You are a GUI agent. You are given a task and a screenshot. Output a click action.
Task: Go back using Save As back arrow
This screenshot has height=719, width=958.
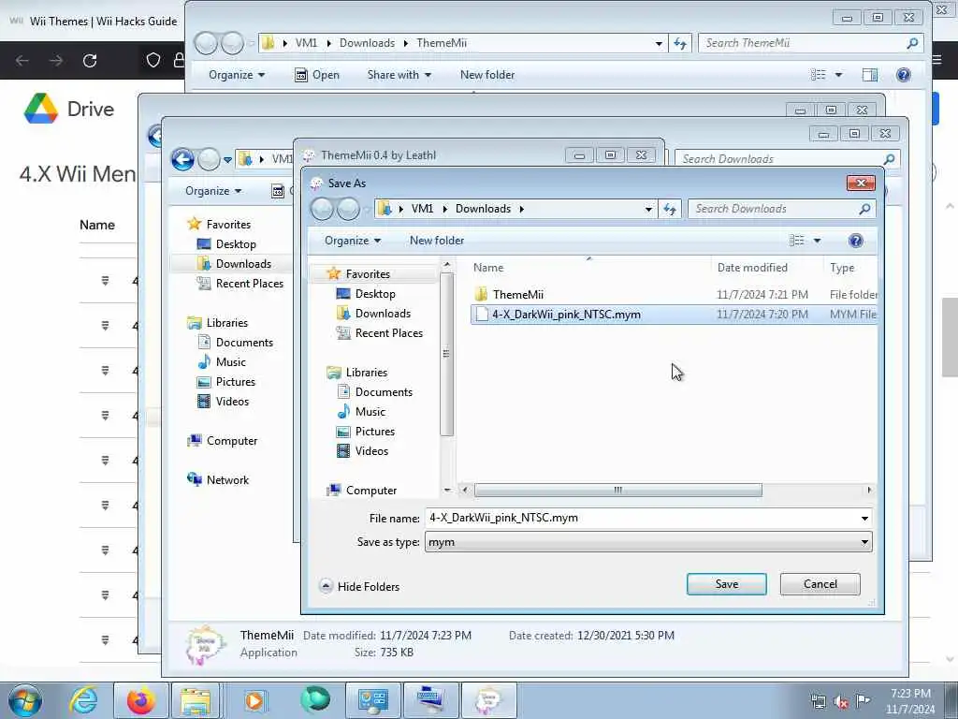(x=322, y=209)
